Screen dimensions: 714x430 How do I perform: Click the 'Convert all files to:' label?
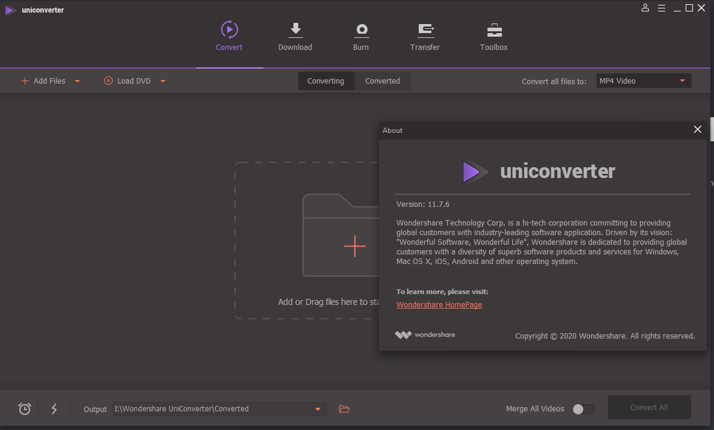point(554,81)
